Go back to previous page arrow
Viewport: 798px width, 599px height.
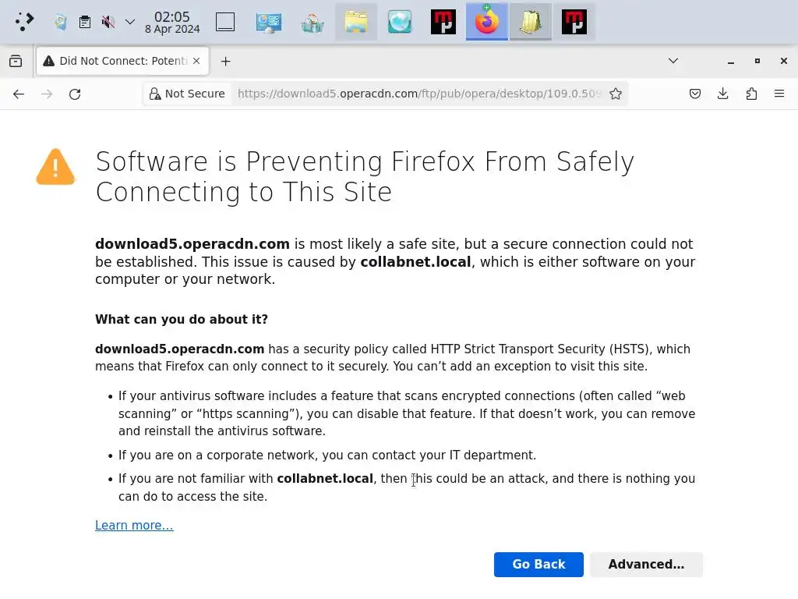click(x=19, y=94)
